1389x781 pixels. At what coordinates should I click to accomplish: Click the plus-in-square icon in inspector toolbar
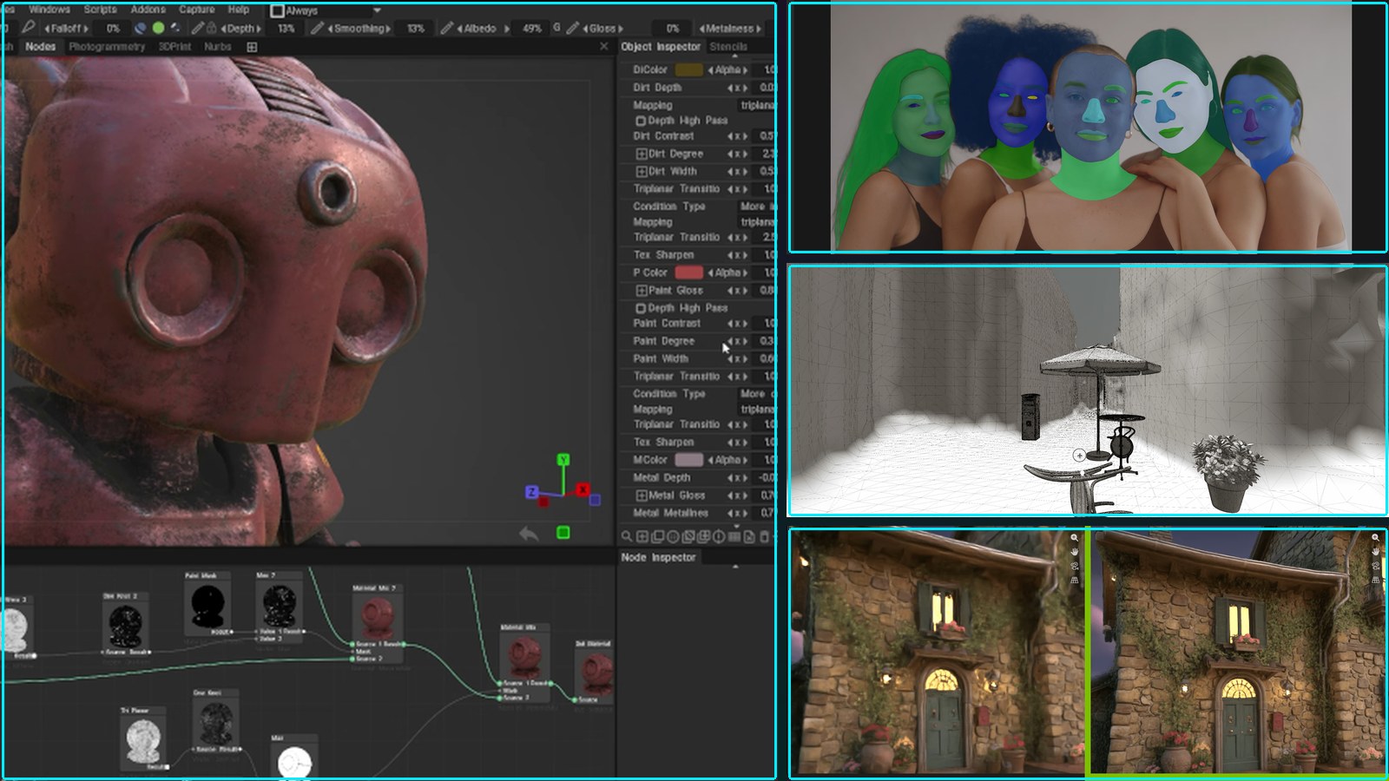click(642, 536)
